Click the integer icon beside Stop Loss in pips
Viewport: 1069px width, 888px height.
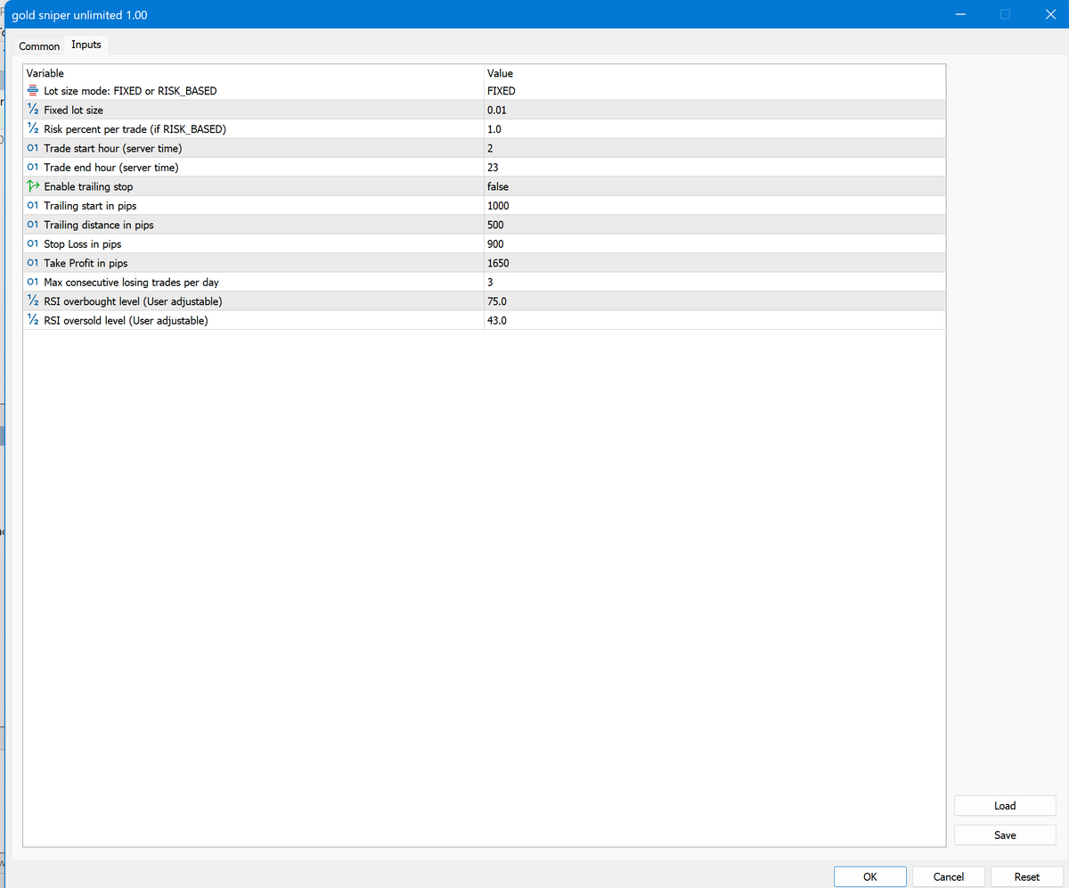click(x=33, y=244)
